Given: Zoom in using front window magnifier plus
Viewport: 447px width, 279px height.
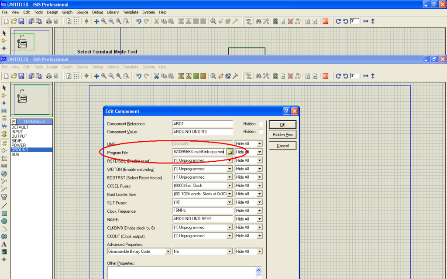Looking at the screenshot, I should pyautogui.click(x=104, y=76).
